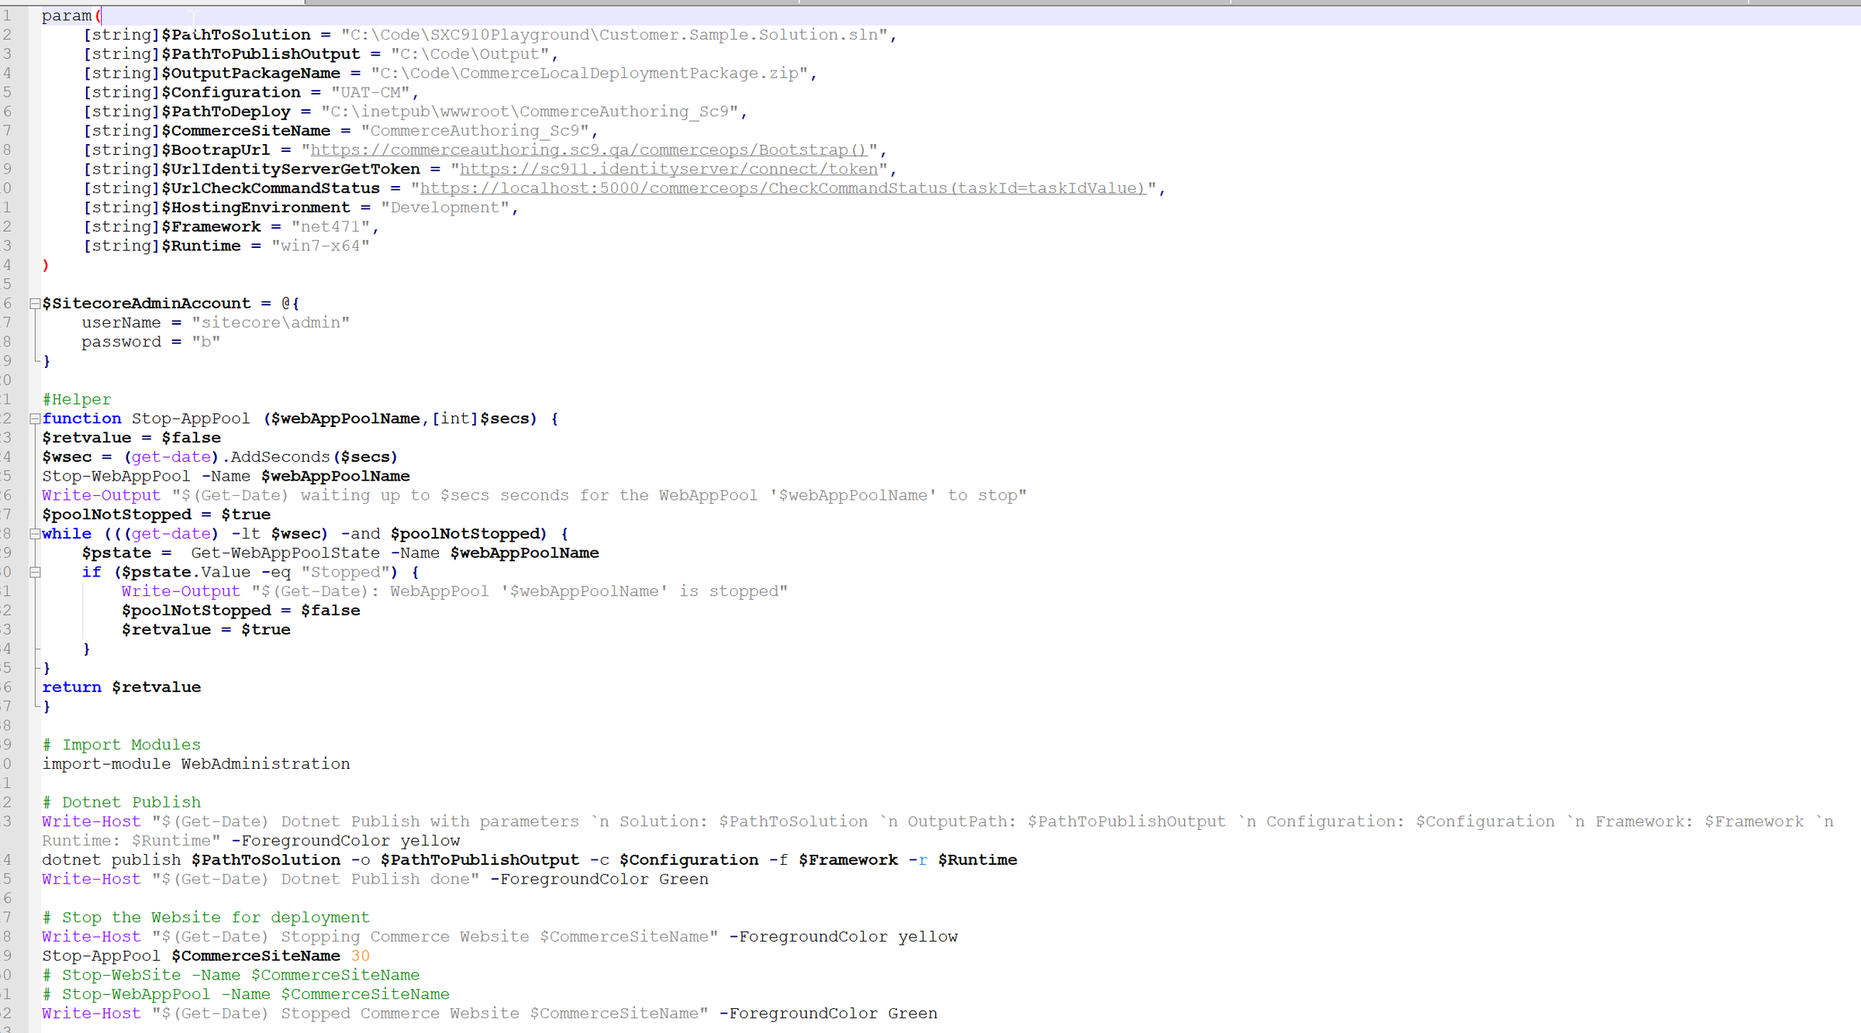
Task: Click the # Dotnet Publish comment
Action: 122,802
